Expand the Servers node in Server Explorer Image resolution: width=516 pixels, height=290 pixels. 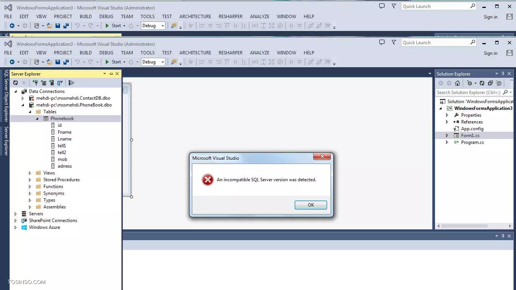(x=15, y=214)
